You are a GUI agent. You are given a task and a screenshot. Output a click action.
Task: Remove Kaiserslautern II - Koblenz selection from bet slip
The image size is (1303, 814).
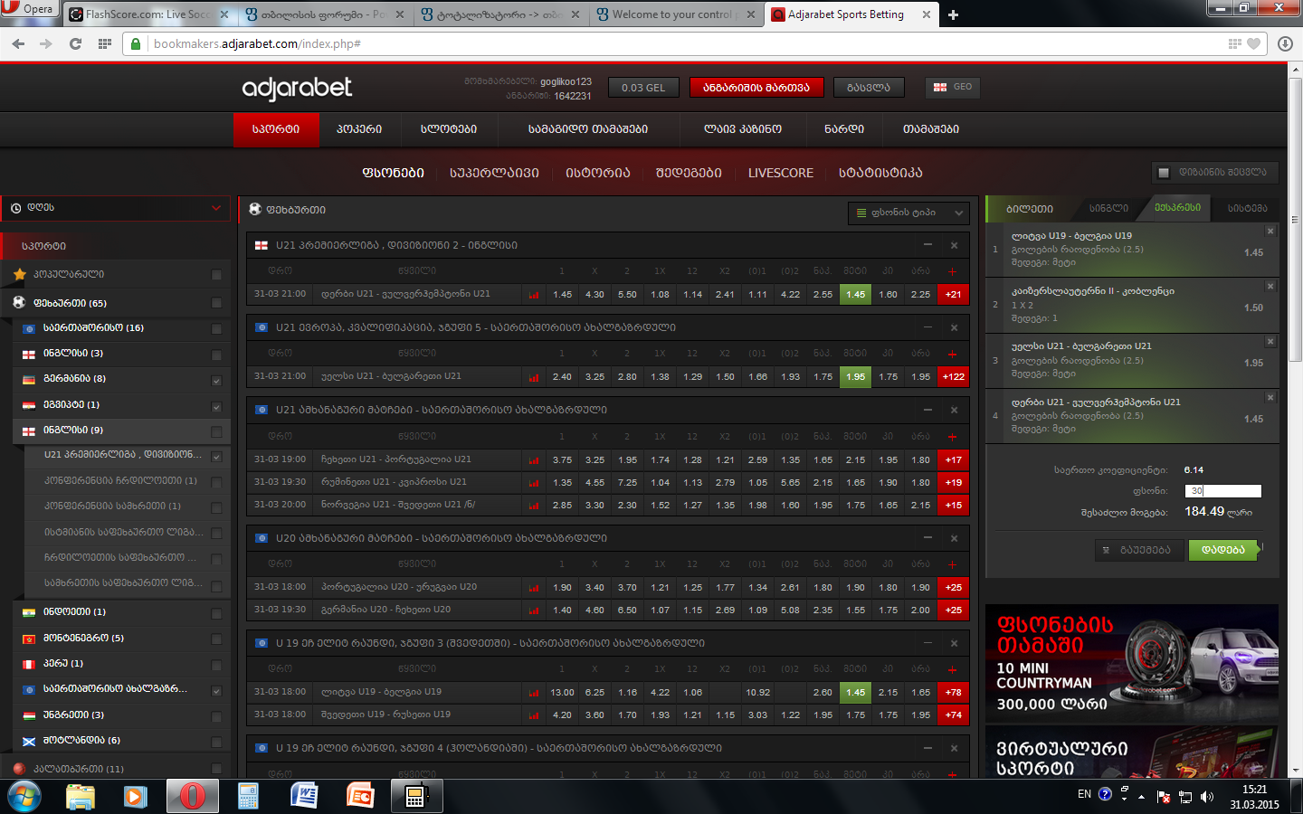click(1270, 287)
